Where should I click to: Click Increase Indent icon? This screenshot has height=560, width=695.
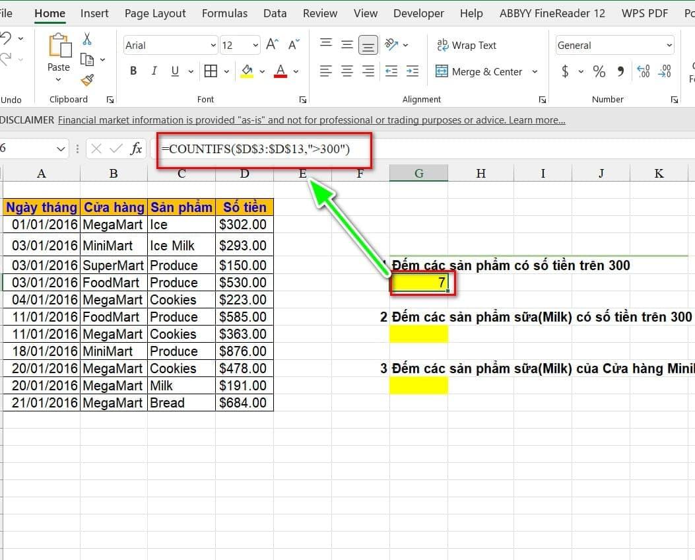[x=412, y=71]
